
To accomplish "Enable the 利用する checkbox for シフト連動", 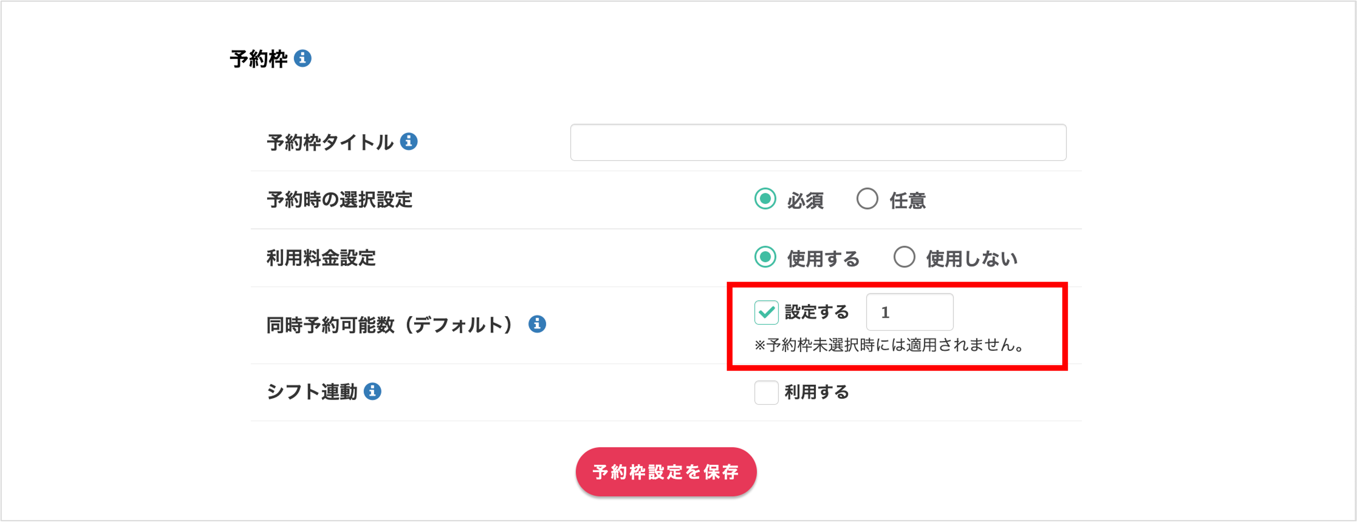I will pos(765,393).
